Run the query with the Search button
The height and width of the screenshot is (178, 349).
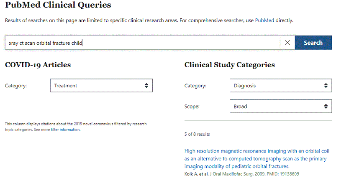tap(313, 43)
